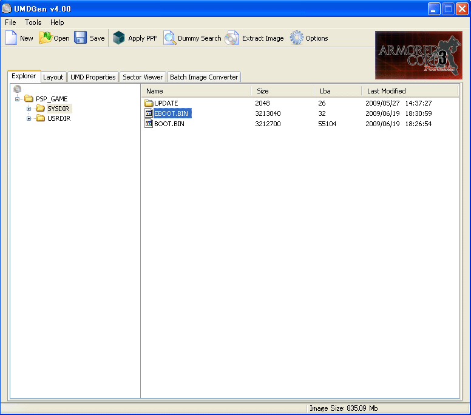
Task: Sort by the Last Modified column header
Action: [x=410, y=91]
